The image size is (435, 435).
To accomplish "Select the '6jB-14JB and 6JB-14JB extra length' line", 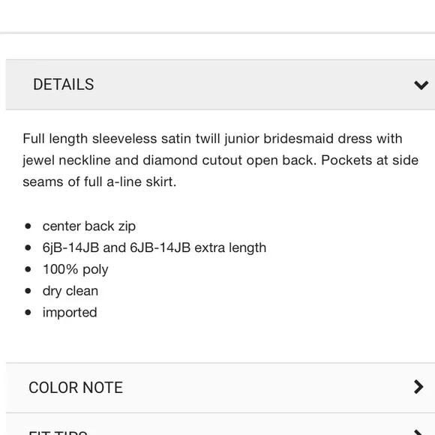I will click(x=154, y=247).
